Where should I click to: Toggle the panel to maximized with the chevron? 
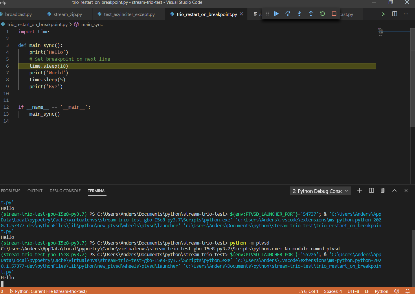[394, 191]
